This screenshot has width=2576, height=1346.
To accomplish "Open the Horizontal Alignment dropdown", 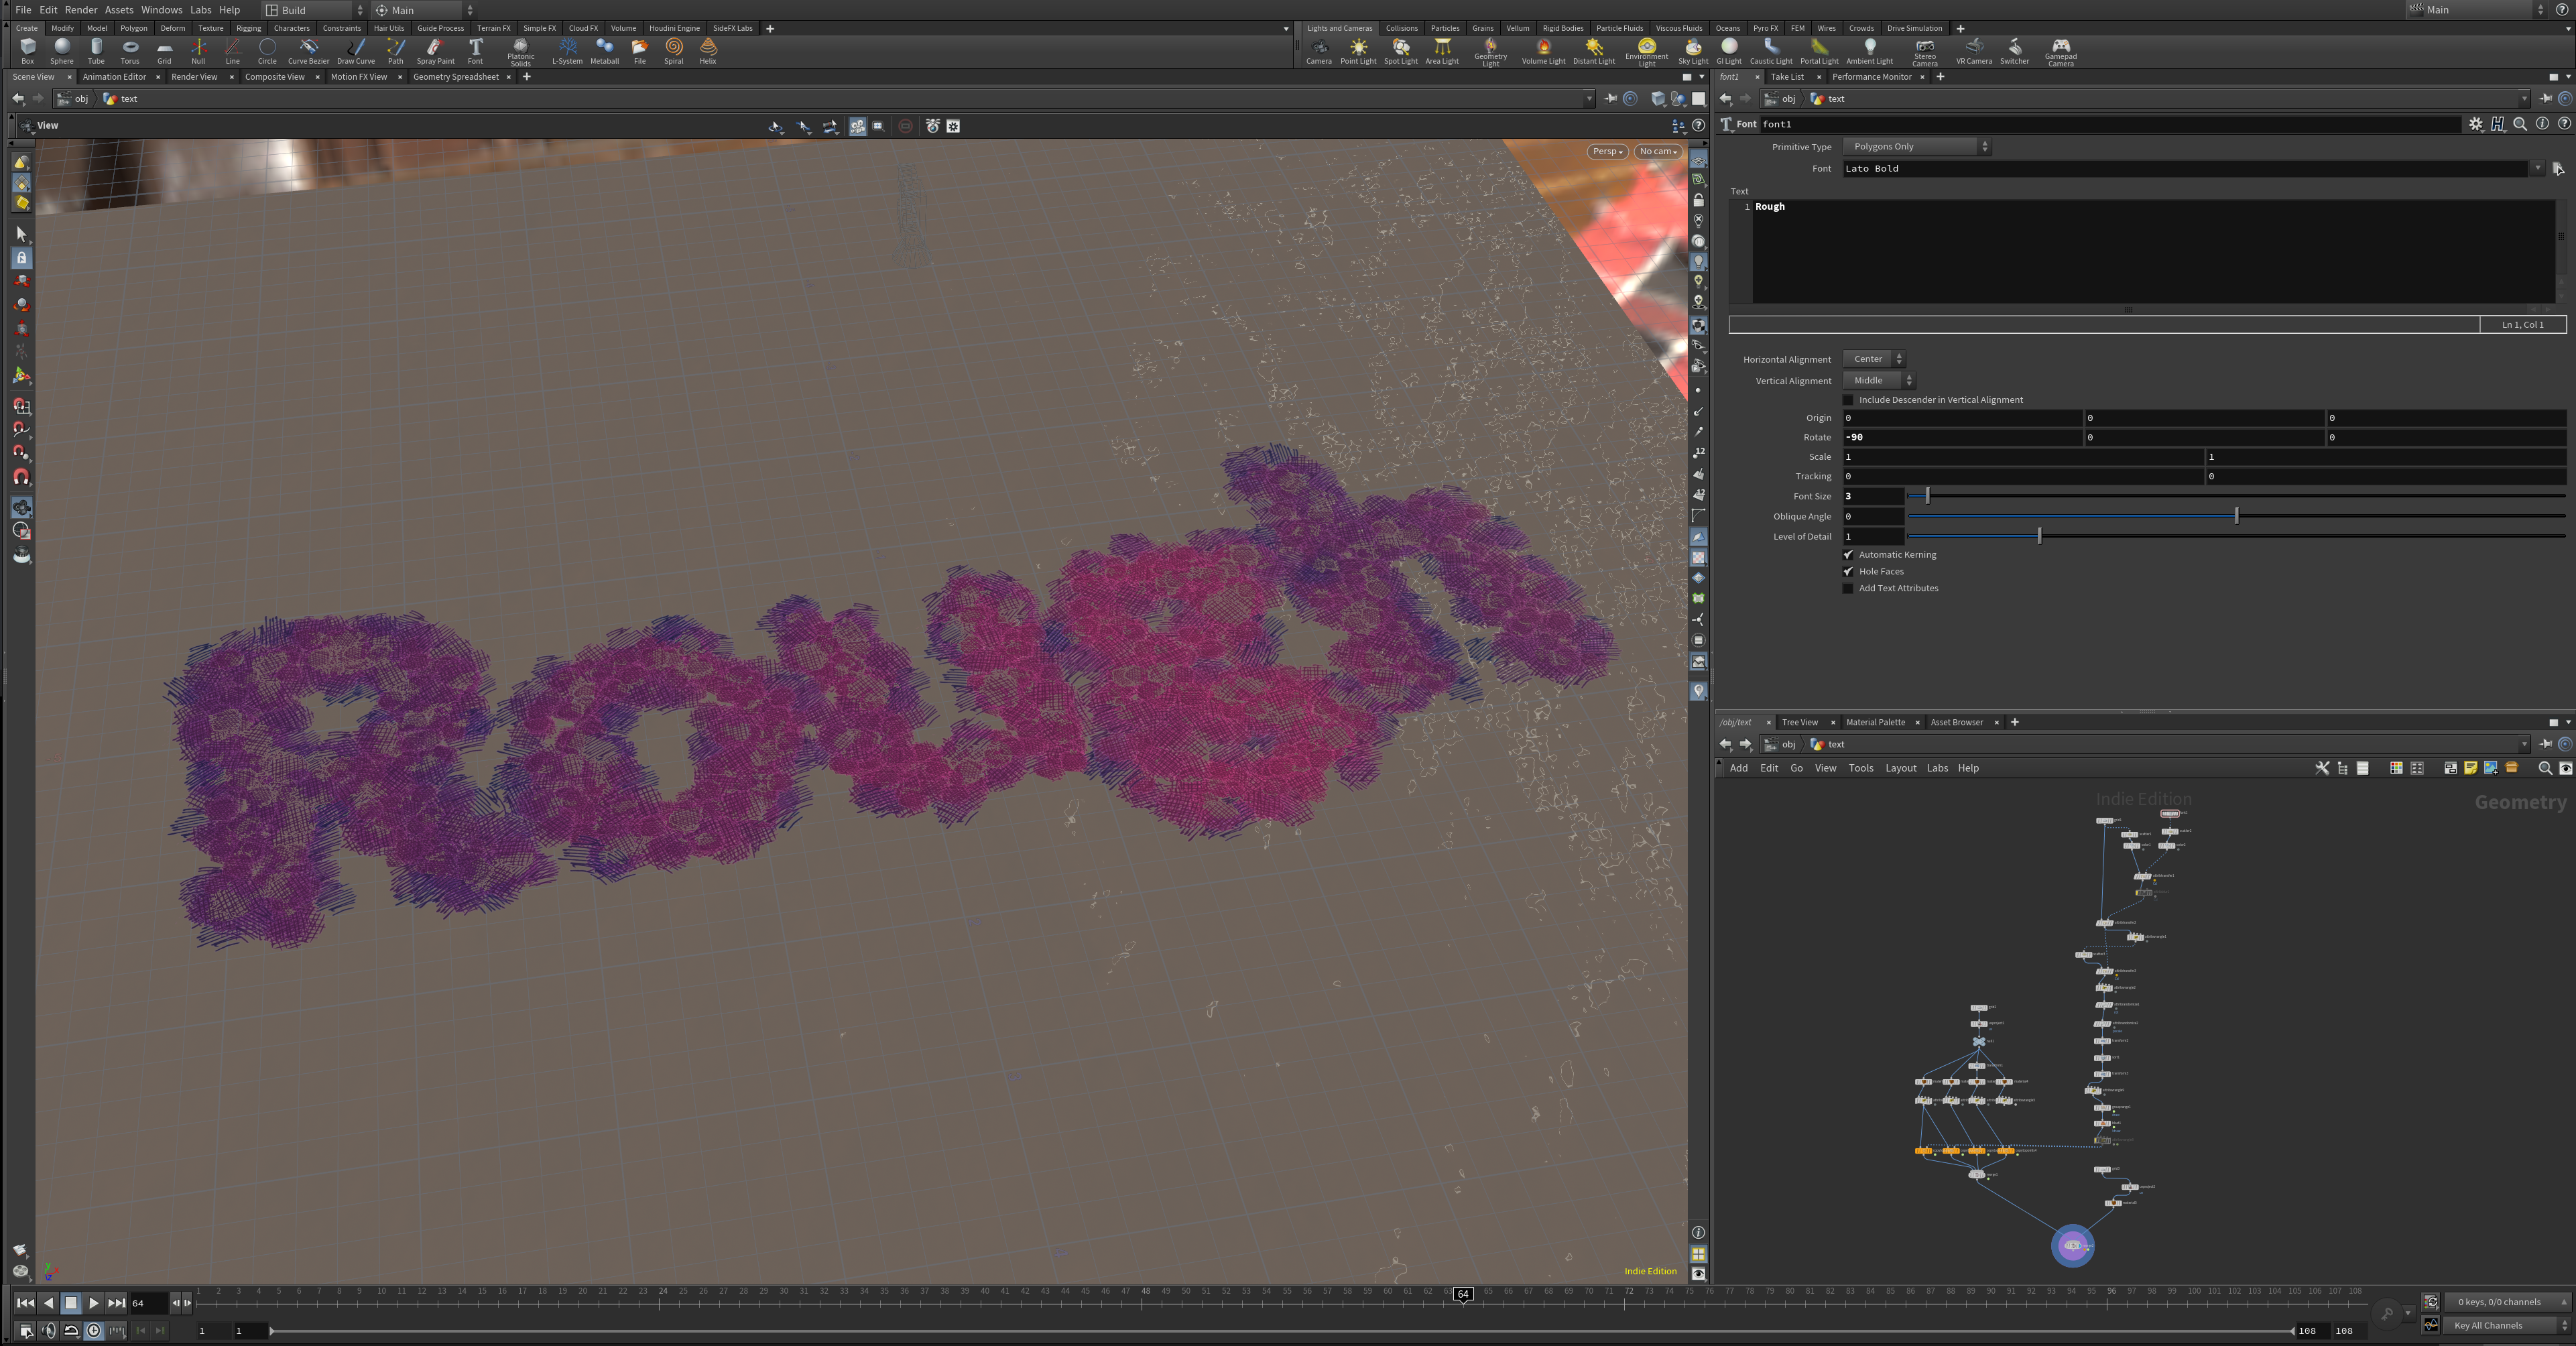I will click(x=1874, y=359).
